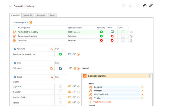The height and width of the screenshot is (106, 169).
Task: Go to home via the house icon
Action: pyautogui.click(x=10, y=6)
